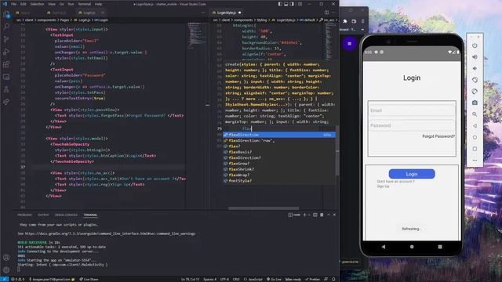Select the flexDirection: 'row' suggestion

pyautogui.click(x=279, y=141)
